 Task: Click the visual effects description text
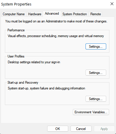56,36
